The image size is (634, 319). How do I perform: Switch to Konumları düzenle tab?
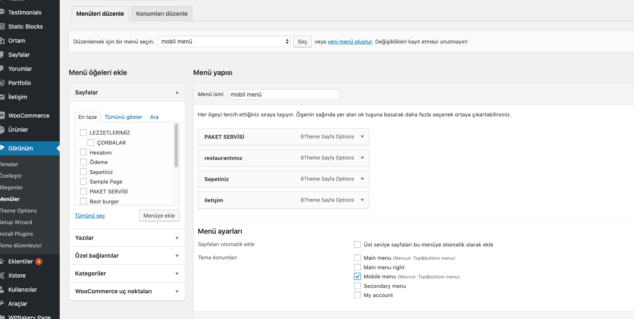coord(162,14)
